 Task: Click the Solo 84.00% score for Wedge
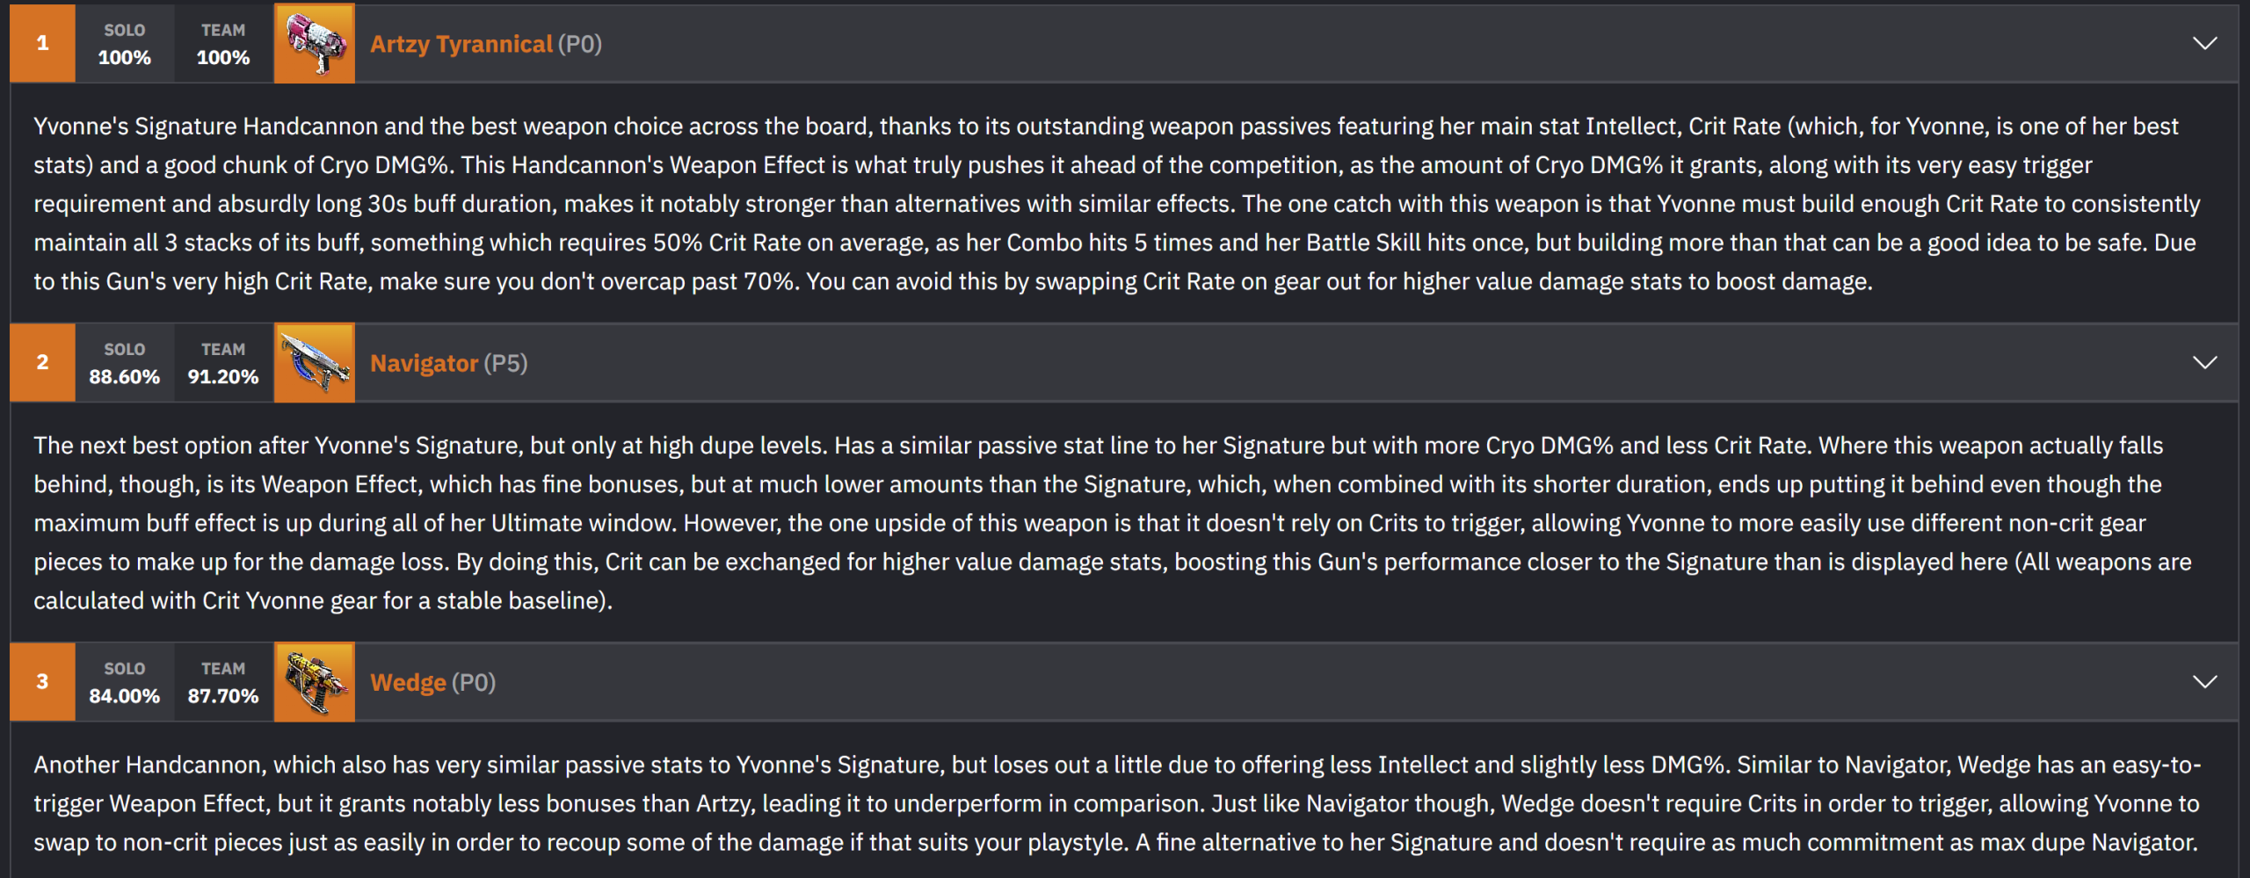click(x=125, y=682)
